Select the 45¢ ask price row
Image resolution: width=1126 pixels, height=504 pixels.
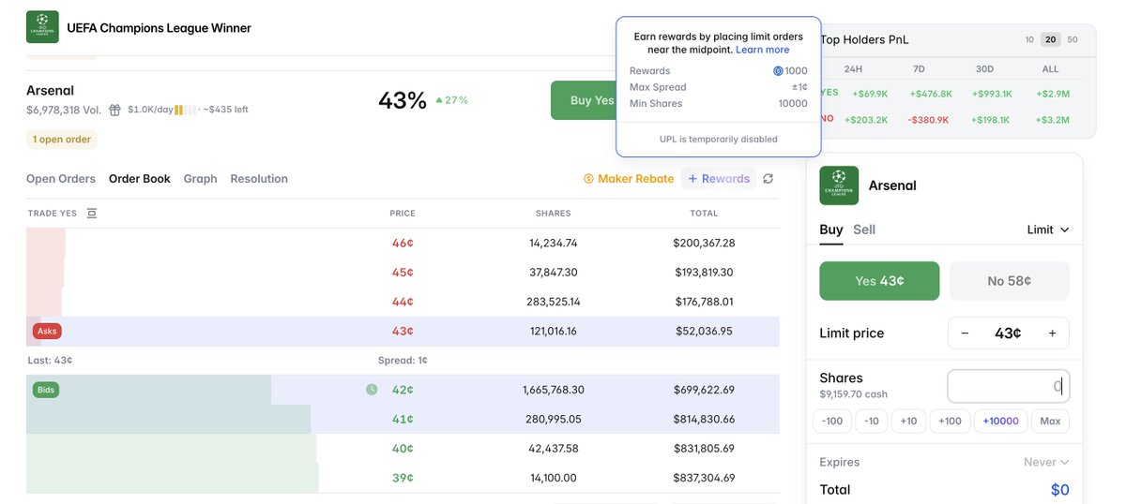tap(403, 273)
